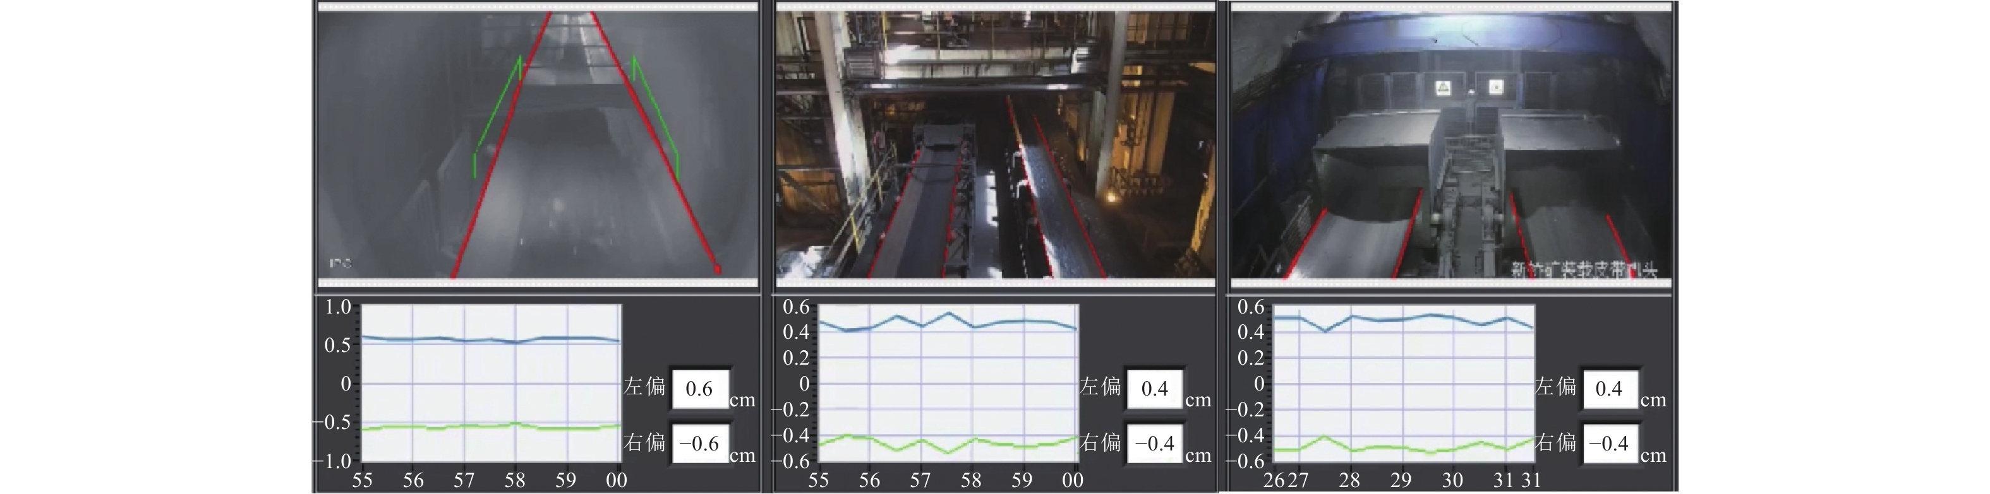Click the 右偏 -0.6 value field
Viewport: 1990px width, 494px height.
700,443
